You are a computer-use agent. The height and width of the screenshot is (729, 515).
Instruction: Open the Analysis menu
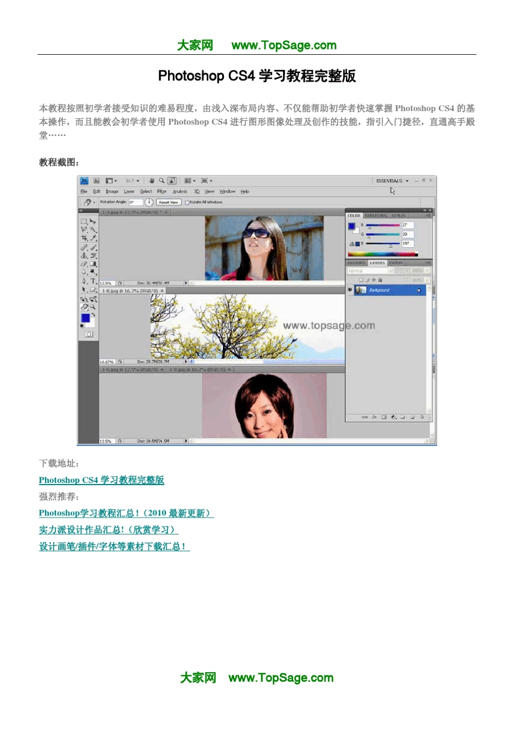click(x=180, y=191)
